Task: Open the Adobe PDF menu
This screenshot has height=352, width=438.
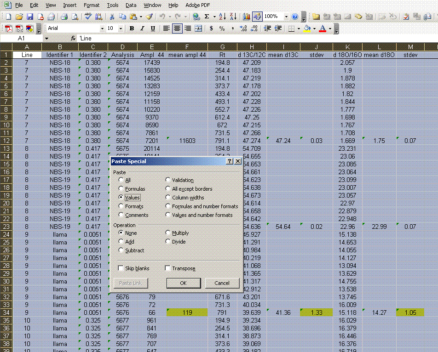Action: (197, 5)
